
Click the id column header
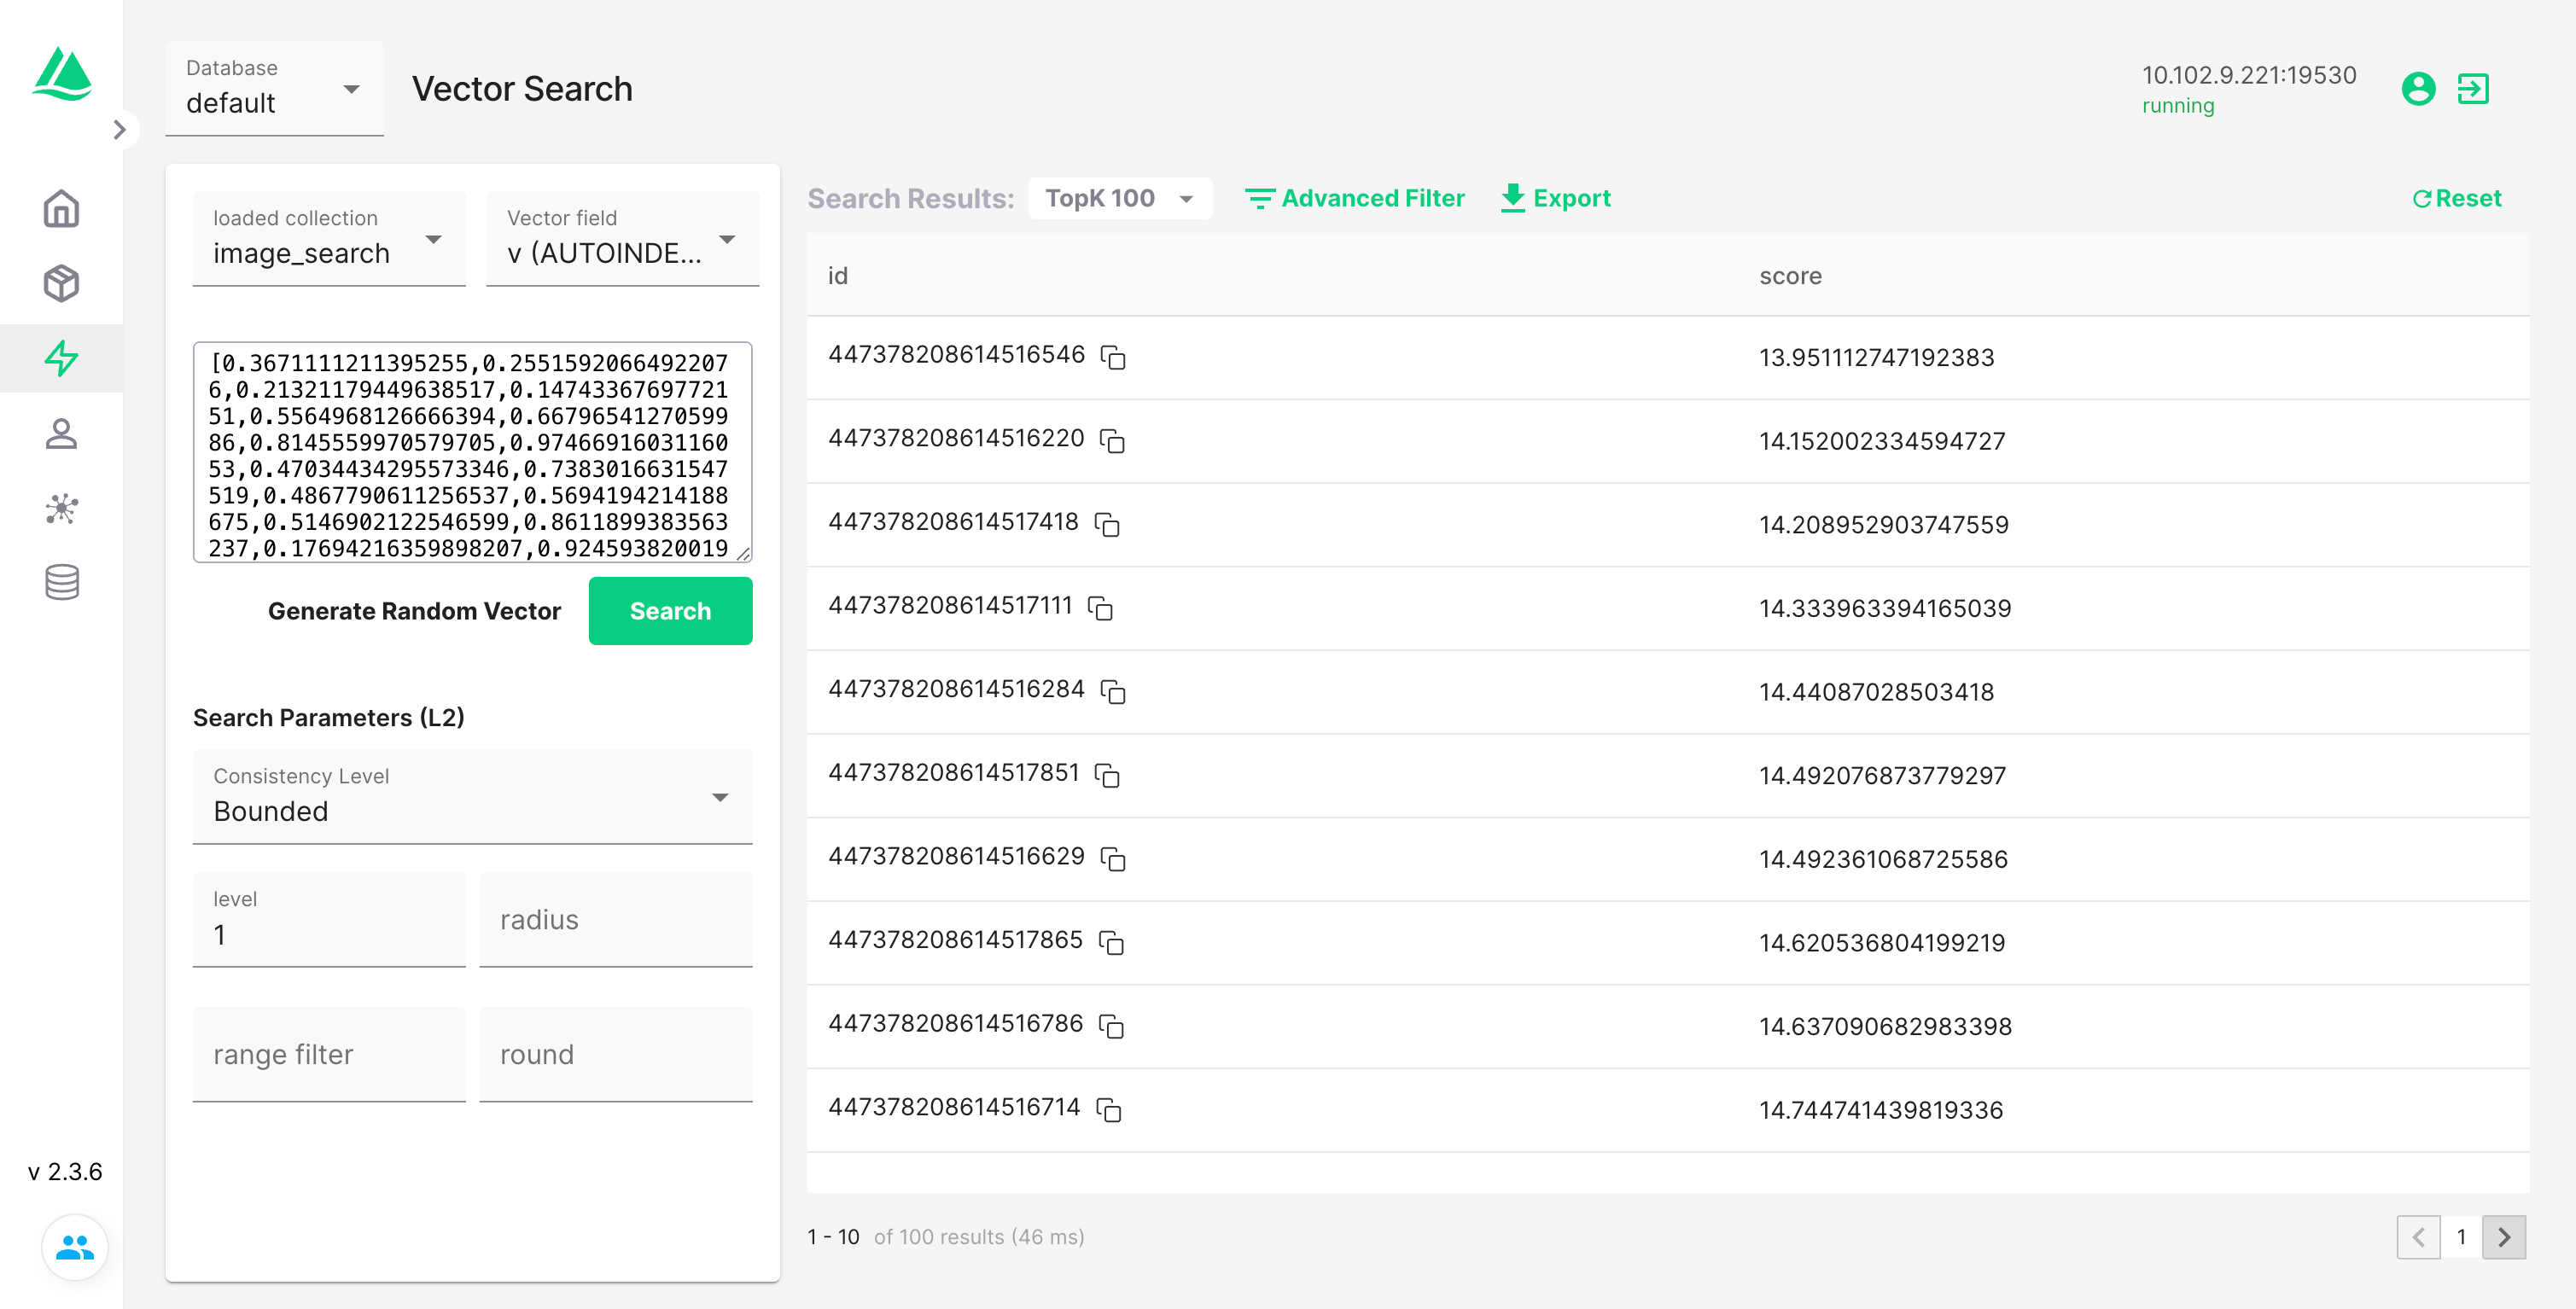pyautogui.click(x=838, y=276)
